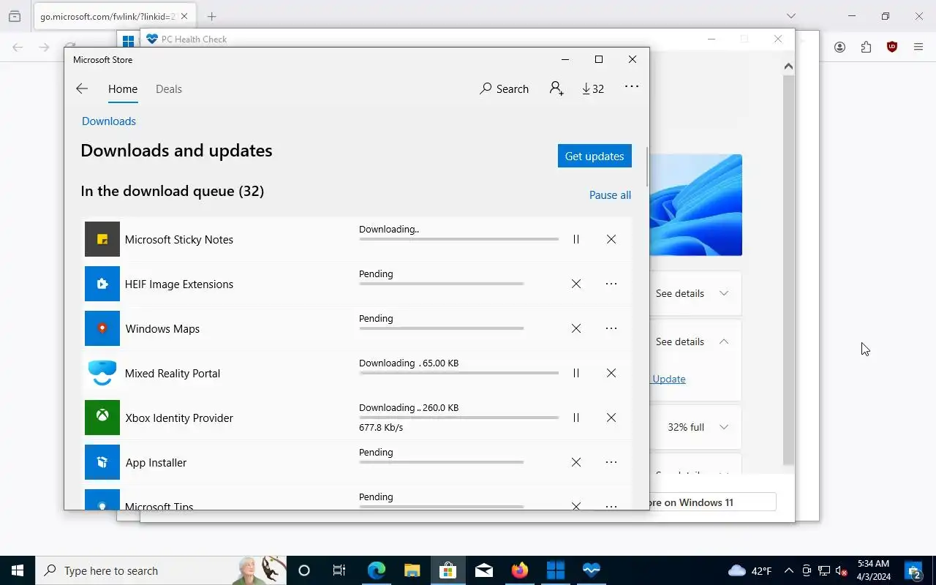Viewport: 936px width, 585px height.
Task: Click the Xbox Identity Provider app icon
Action: tap(102, 418)
